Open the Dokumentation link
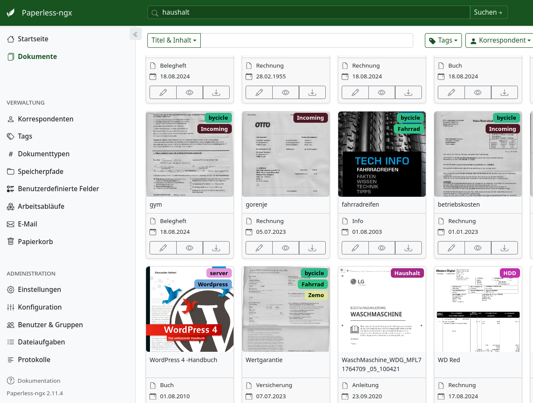The width and height of the screenshot is (533, 403). pos(39,381)
